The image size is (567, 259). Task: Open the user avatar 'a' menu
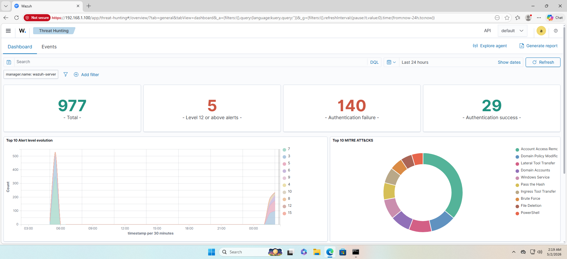[x=541, y=31]
